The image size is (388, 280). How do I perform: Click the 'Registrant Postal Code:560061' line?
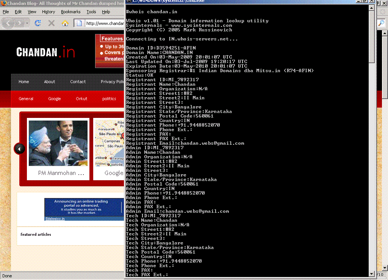click(x=169, y=116)
